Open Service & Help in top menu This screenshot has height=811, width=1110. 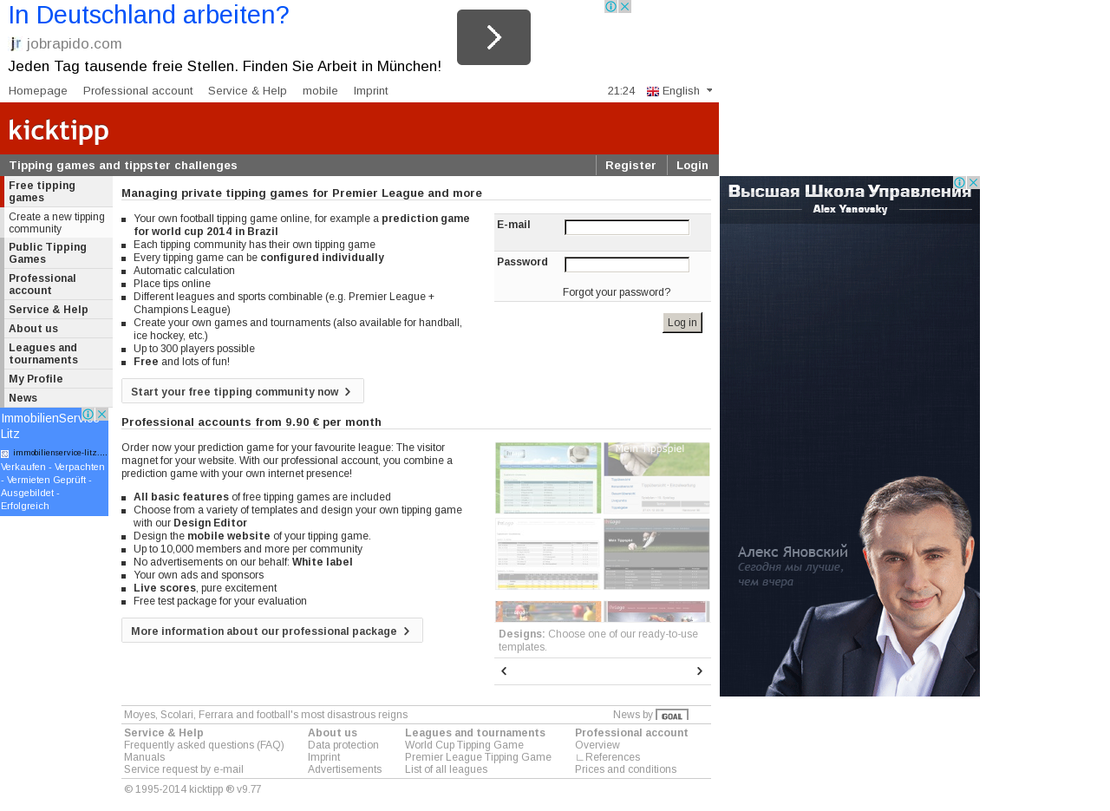click(x=247, y=91)
